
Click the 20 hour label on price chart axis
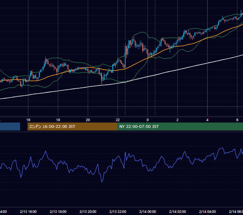tap(88, 120)
